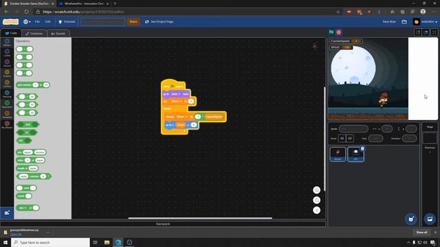Screen dimensions: 440x247
Task: Open the Backpack bar
Action: pos(163,224)
